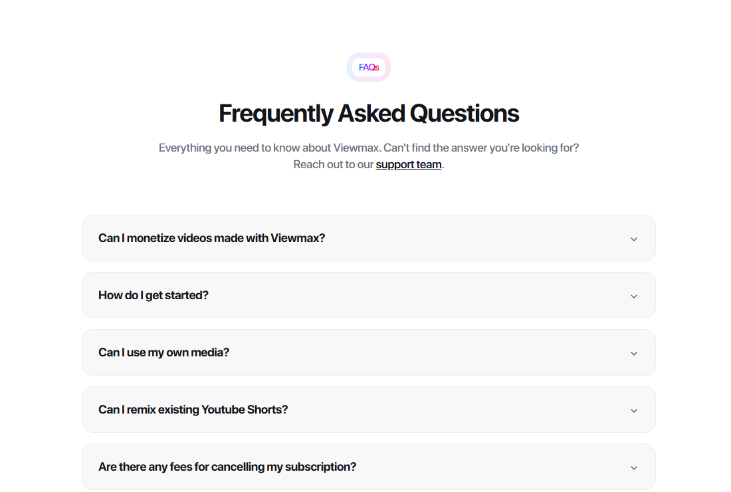Image resolution: width=731 pixels, height=492 pixels.
Task: Click the chevron on the monetize videos question
Action: point(634,238)
